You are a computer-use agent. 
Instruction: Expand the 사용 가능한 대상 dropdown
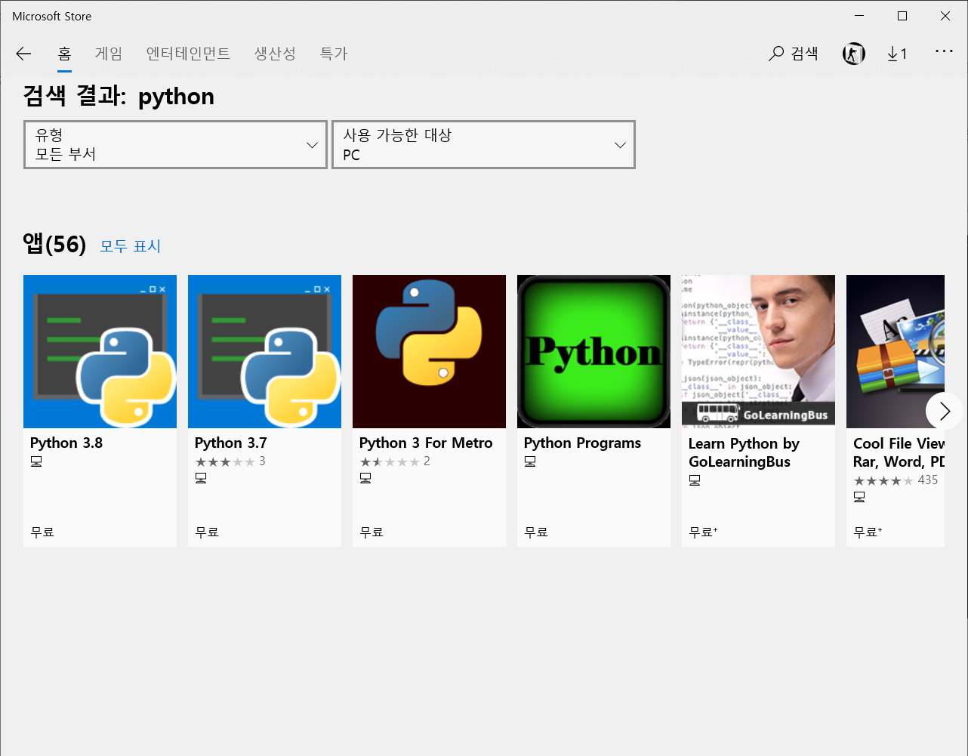(483, 144)
